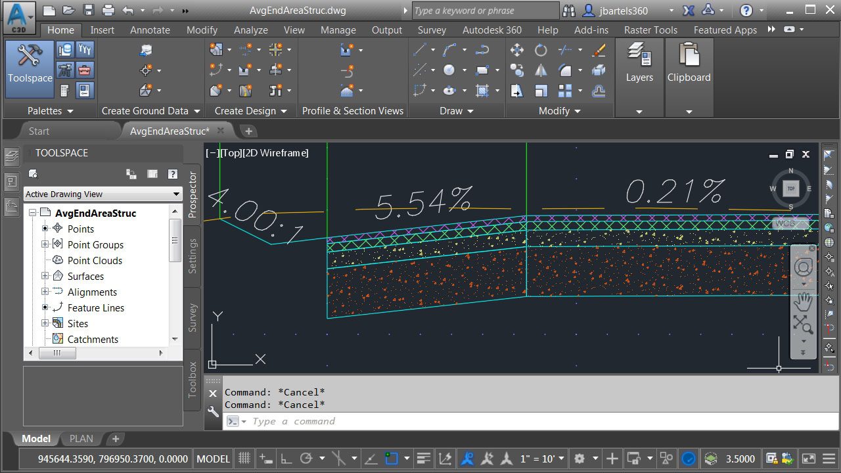Viewport: 841px width, 473px height.
Task: Select the Rotate tool in Modify panel
Action: pos(541,51)
